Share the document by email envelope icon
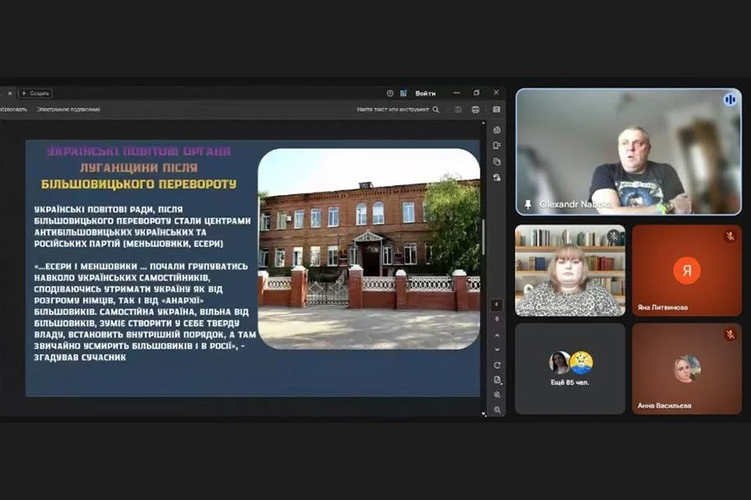This screenshot has height=500, width=751. [x=496, y=109]
